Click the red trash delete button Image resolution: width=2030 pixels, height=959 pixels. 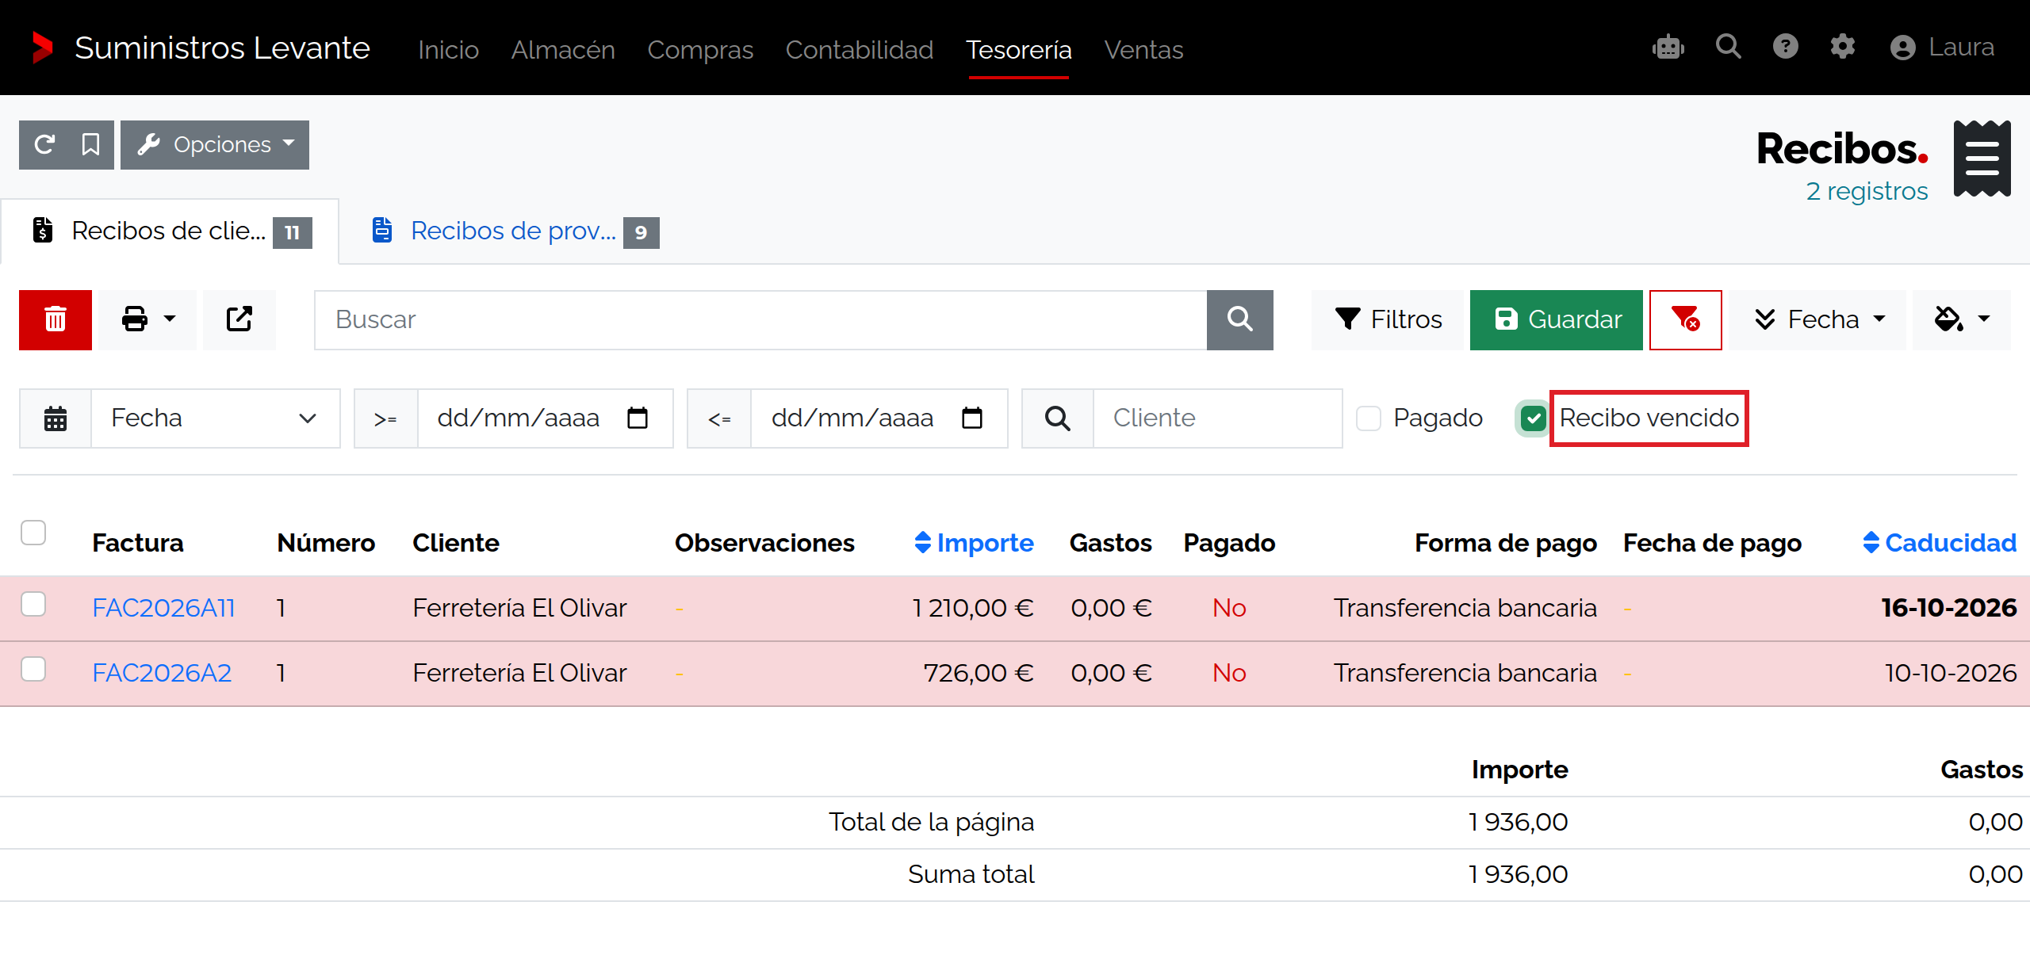(56, 319)
